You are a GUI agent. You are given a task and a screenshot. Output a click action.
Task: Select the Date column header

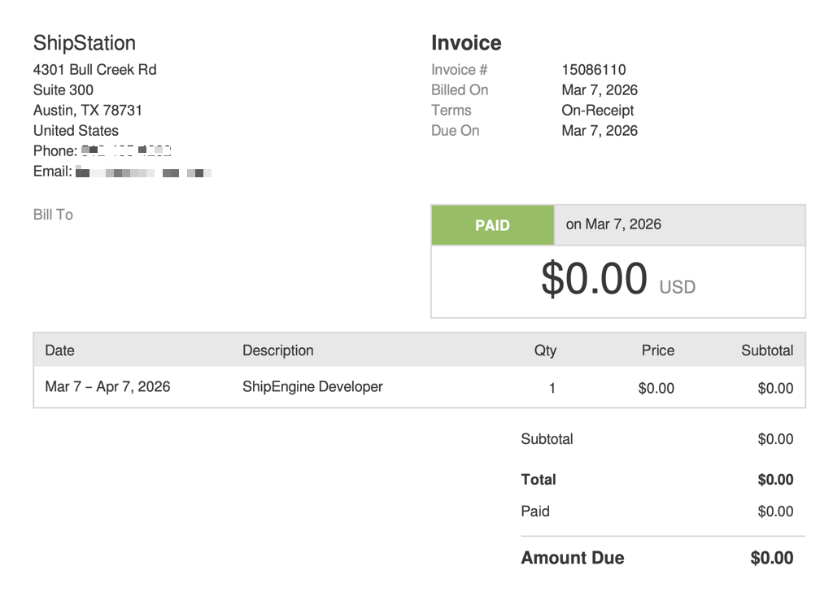click(x=59, y=350)
